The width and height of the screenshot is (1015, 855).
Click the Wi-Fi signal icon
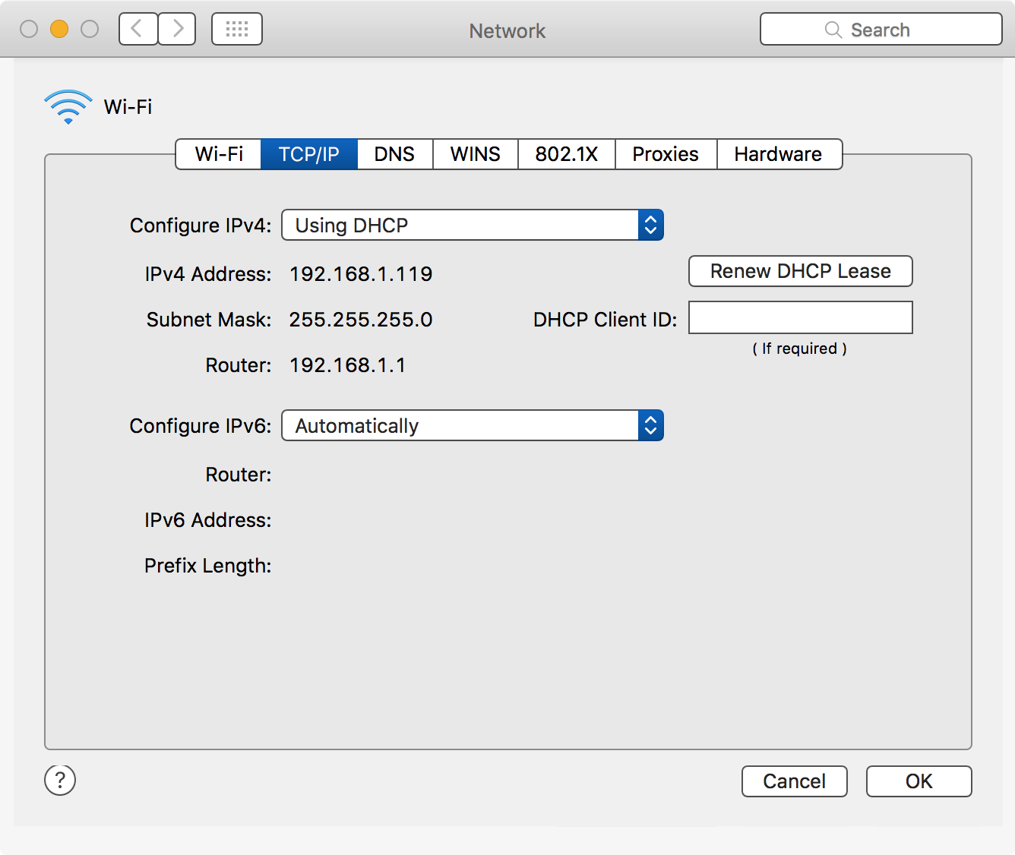click(68, 107)
